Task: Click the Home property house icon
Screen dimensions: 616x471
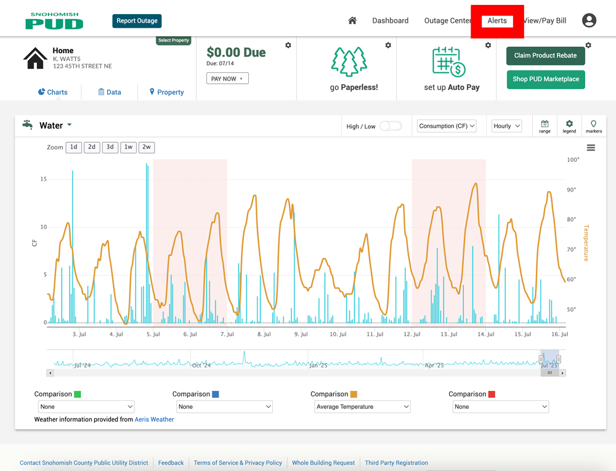Action: (x=35, y=58)
